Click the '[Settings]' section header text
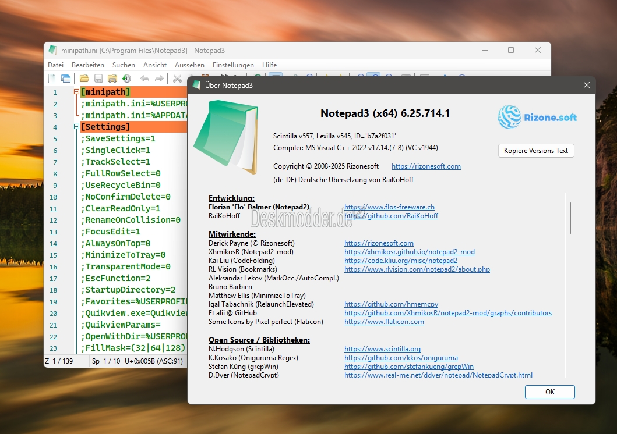Viewport: 617px width, 434px height. pos(105,127)
